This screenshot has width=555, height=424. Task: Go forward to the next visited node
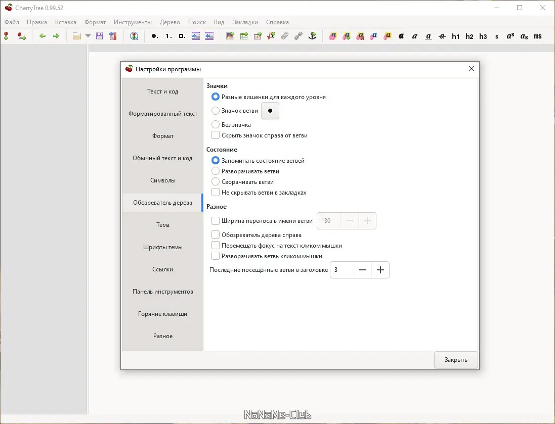(x=56, y=36)
